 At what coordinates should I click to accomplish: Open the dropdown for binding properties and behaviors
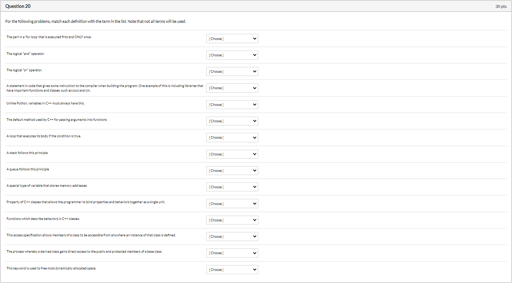click(232, 204)
